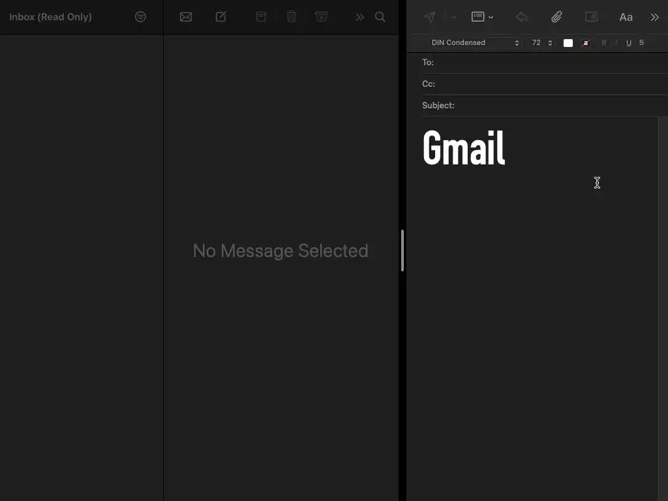This screenshot has height=501, width=668.
Task: Open font size 72 dropdown
Action: [x=541, y=42]
